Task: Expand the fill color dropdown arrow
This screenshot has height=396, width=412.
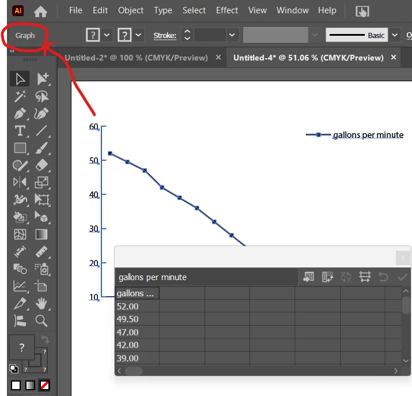Action: pos(107,35)
